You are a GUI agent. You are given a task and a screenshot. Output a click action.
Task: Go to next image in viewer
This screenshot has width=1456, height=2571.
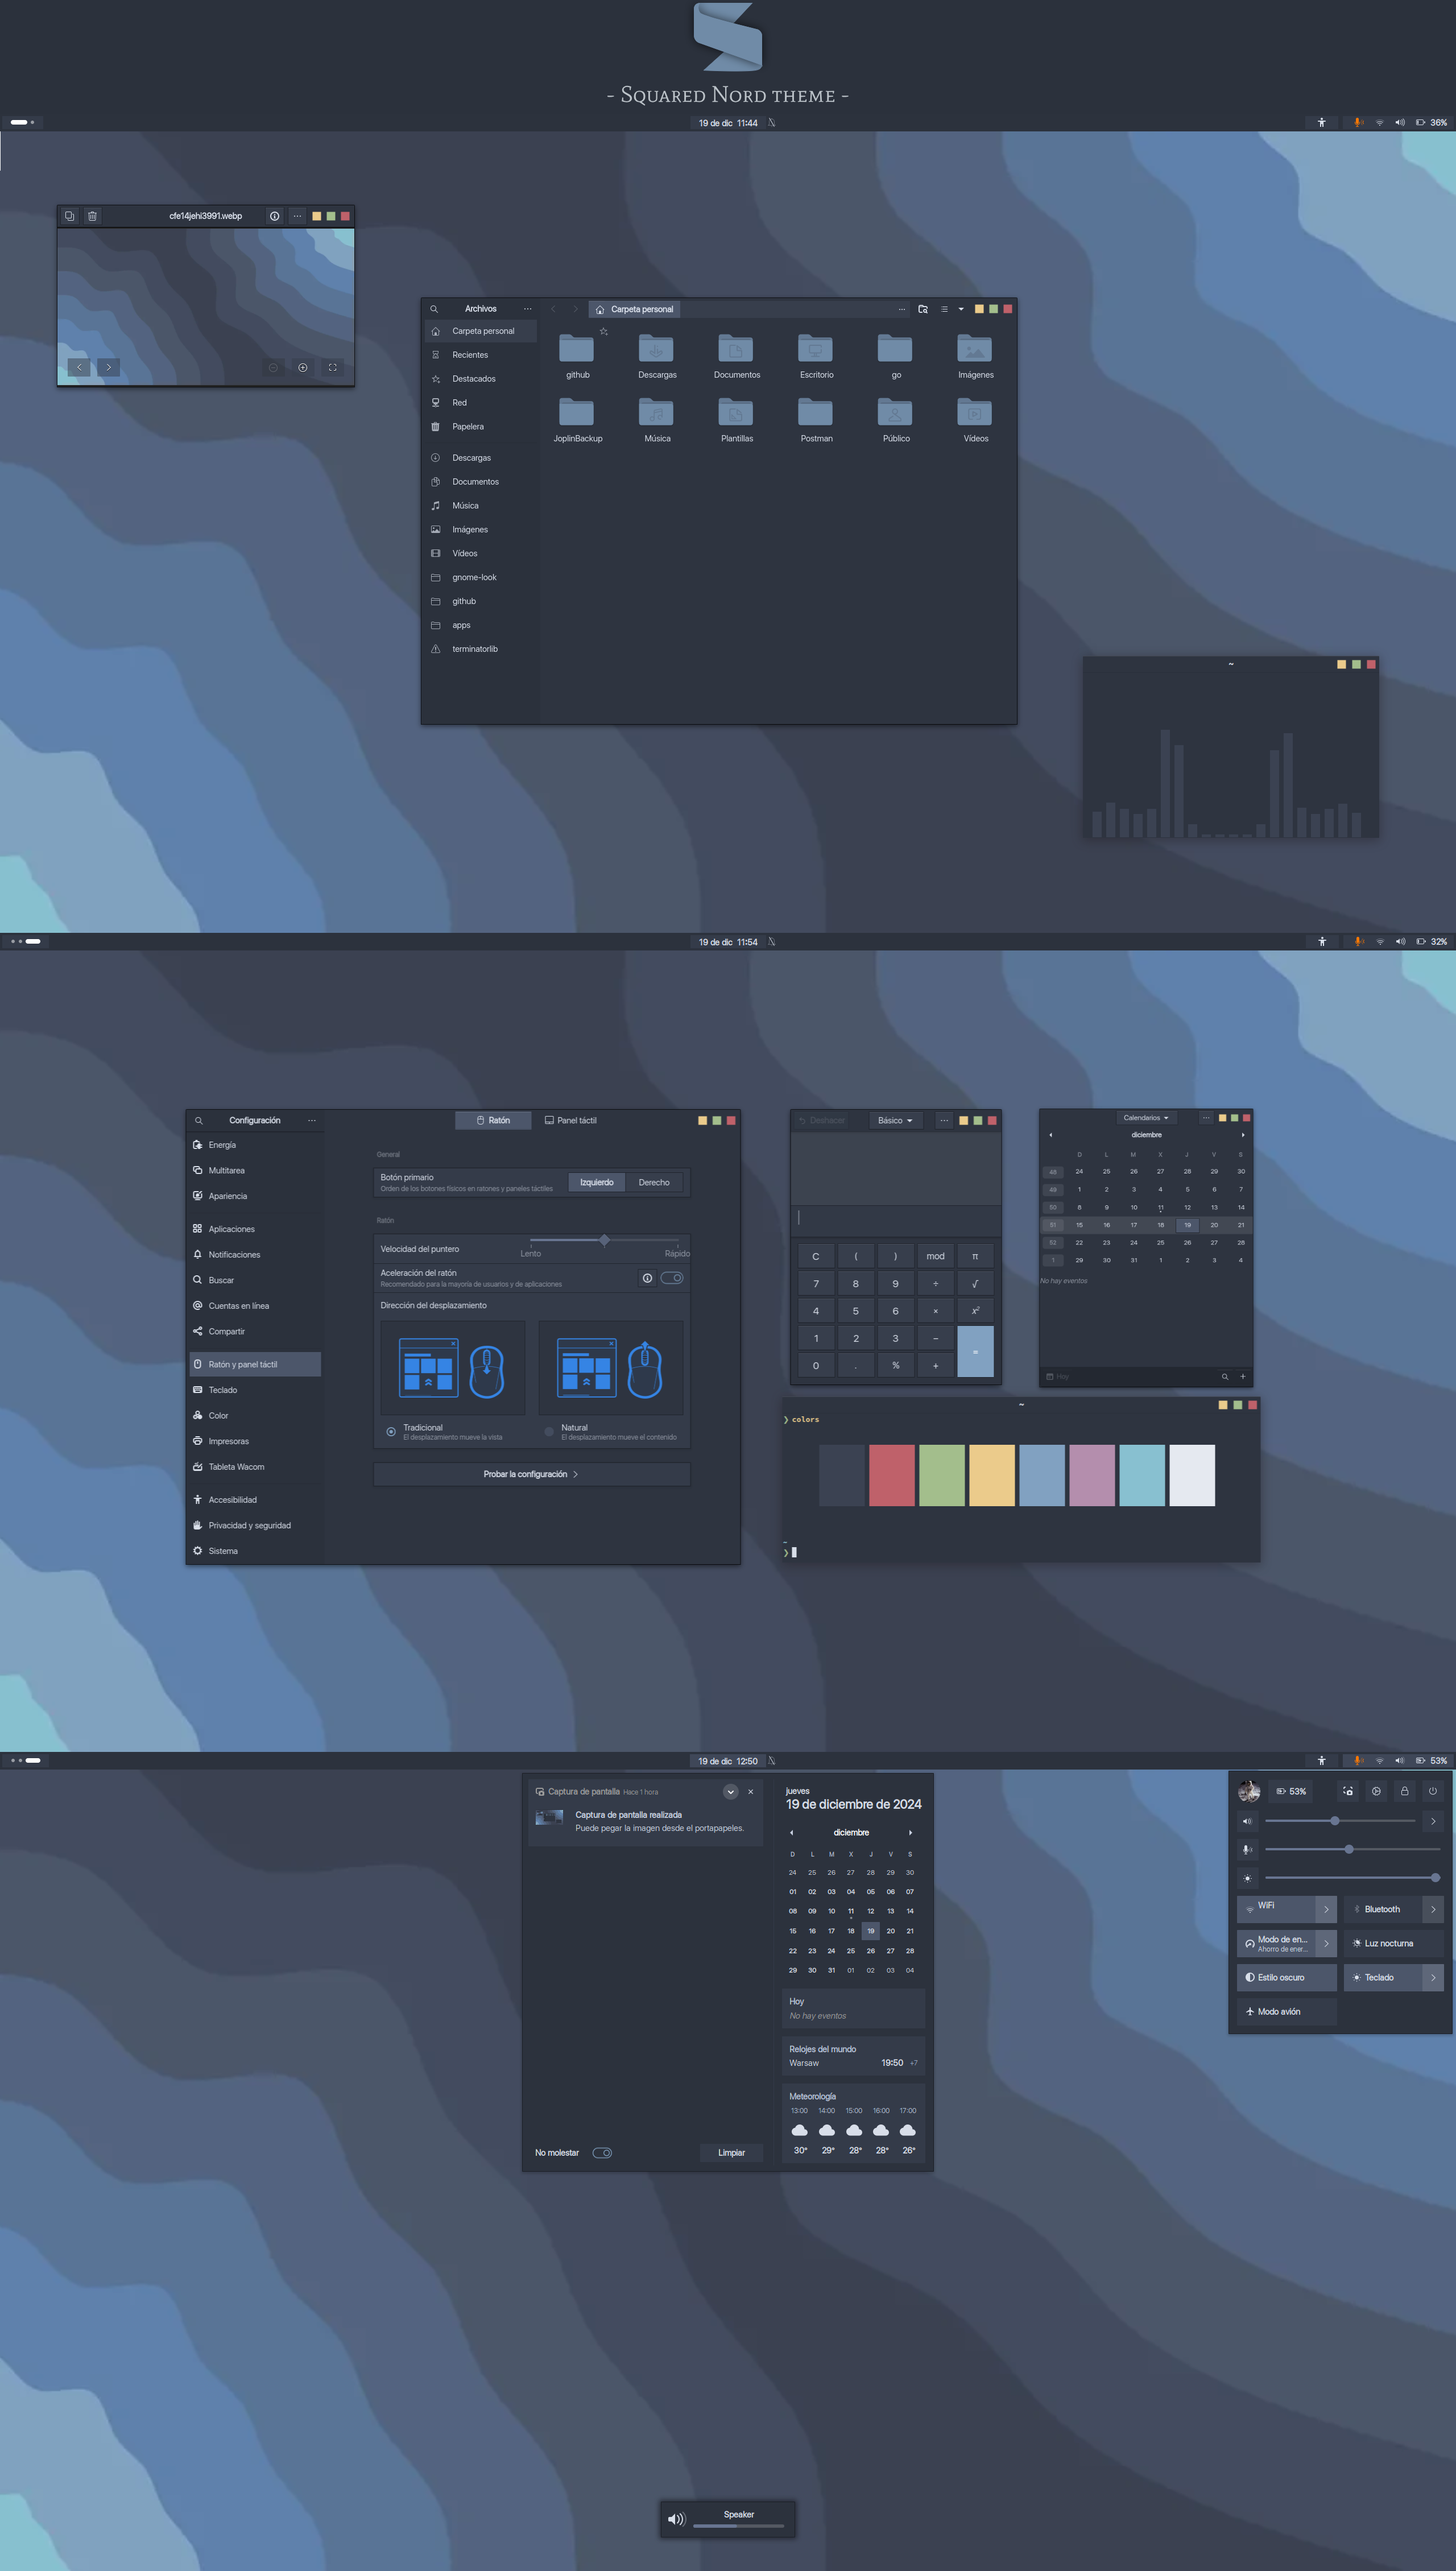click(x=109, y=368)
